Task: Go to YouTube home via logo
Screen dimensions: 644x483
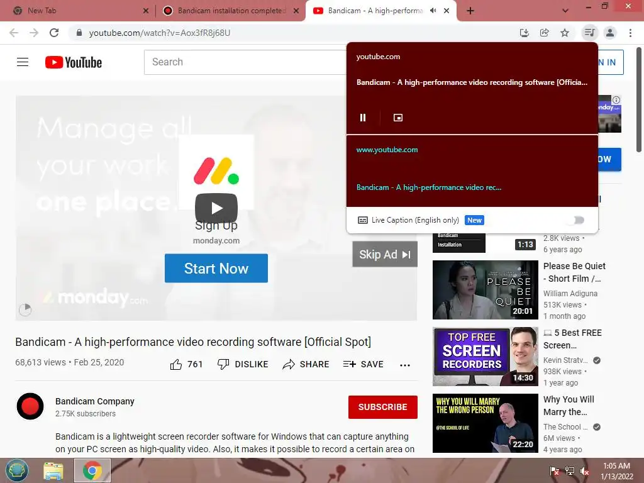Action: (74, 62)
